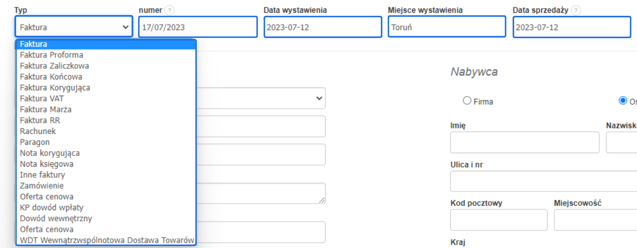Choose Faktura Zaliczkowa option
Image resolution: width=637 pixels, height=248 pixels.
click(x=54, y=66)
